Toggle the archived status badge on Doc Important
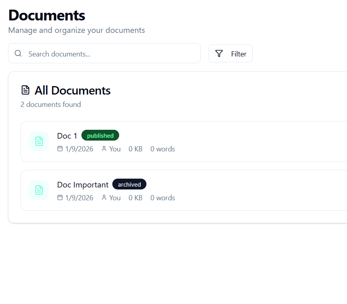The width and height of the screenshot is (347, 304). 129,184
